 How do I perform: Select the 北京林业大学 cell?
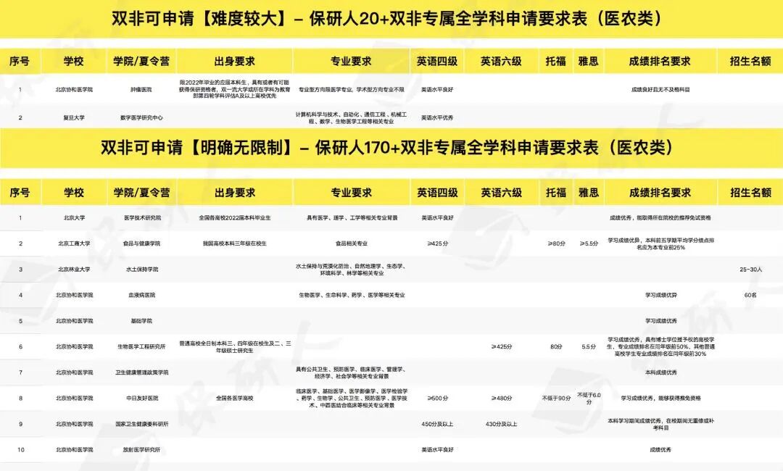click(x=74, y=270)
